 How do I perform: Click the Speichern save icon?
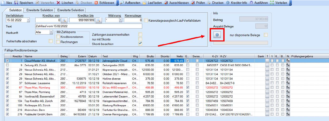tap(16, 3)
